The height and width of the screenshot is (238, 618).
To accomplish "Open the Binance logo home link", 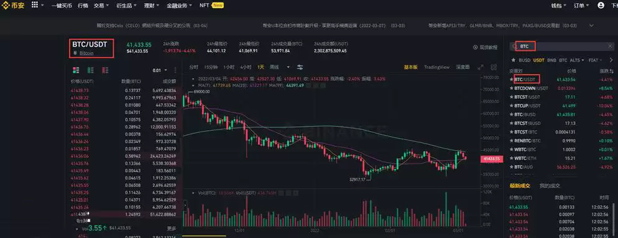I will [13, 6].
